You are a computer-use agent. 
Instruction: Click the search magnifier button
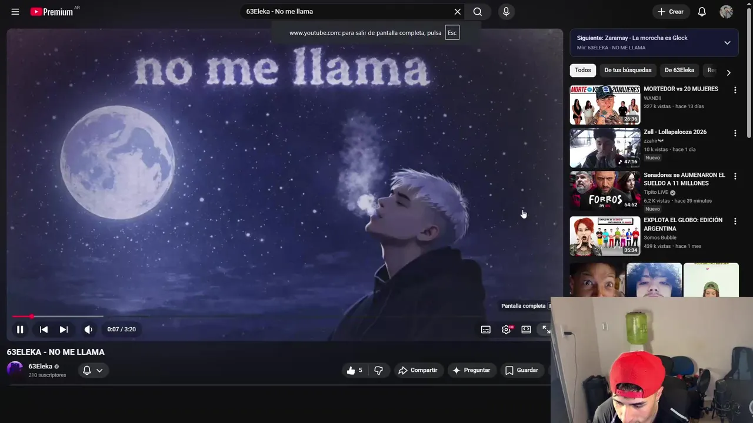coord(478,12)
